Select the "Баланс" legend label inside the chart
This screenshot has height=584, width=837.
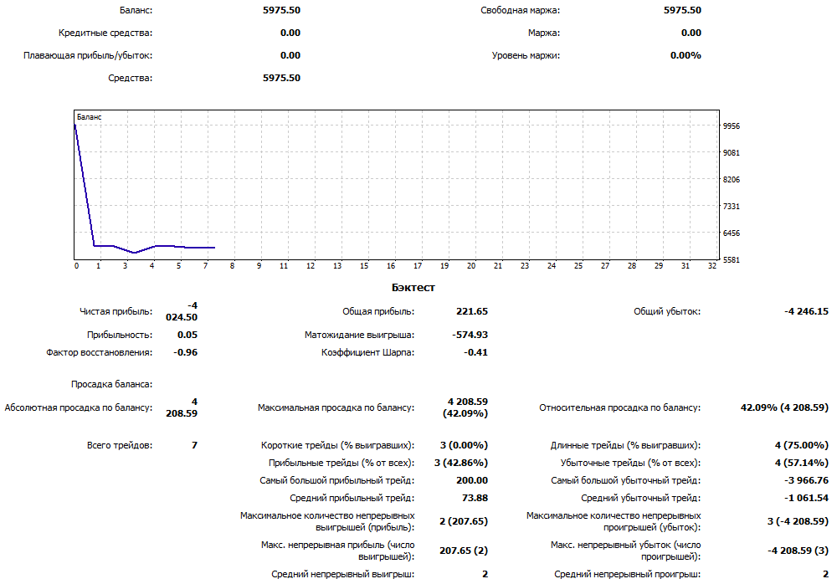click(89, 118)
